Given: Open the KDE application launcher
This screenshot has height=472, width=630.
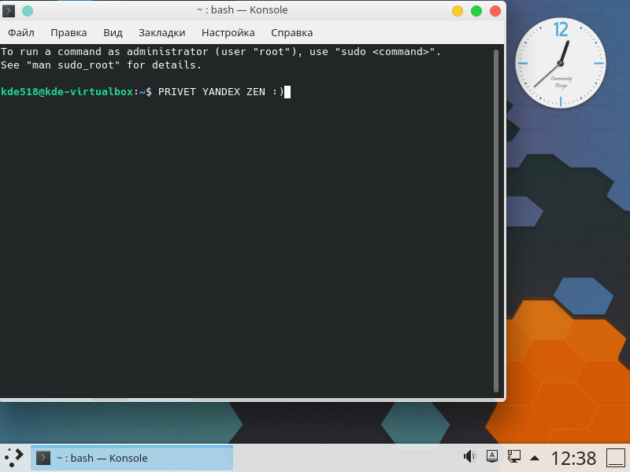Looking at the screenshot, I should pyautogui.click(x=14, y=458).
